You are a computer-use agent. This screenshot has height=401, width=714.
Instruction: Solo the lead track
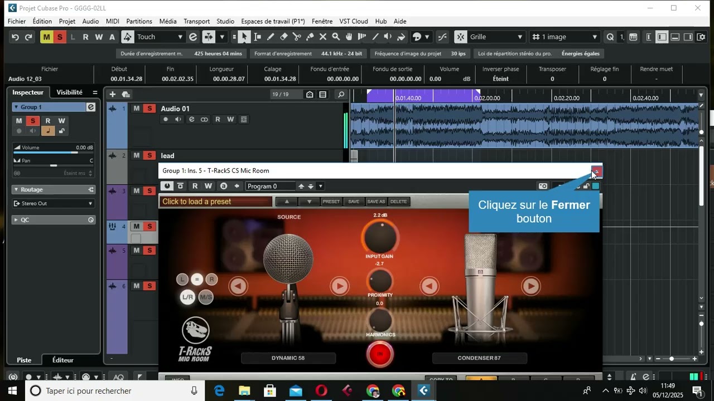point(149,155)
